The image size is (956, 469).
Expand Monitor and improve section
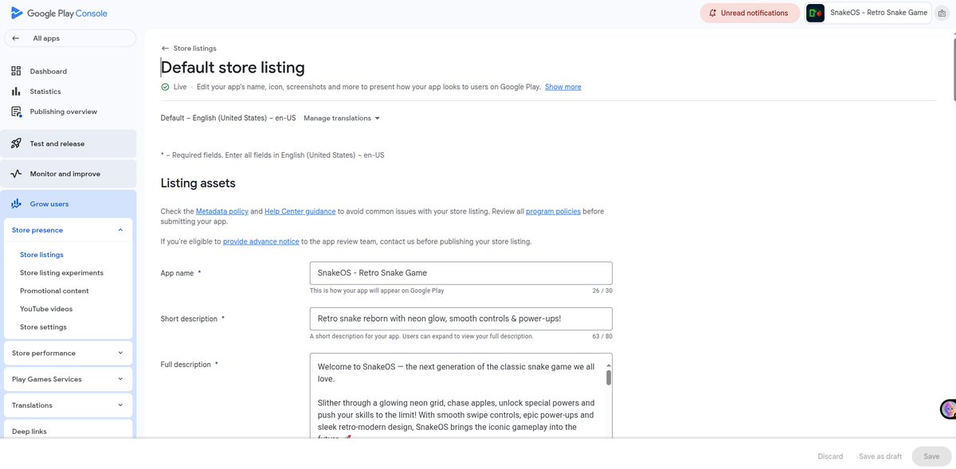click(x=69, y=174)
